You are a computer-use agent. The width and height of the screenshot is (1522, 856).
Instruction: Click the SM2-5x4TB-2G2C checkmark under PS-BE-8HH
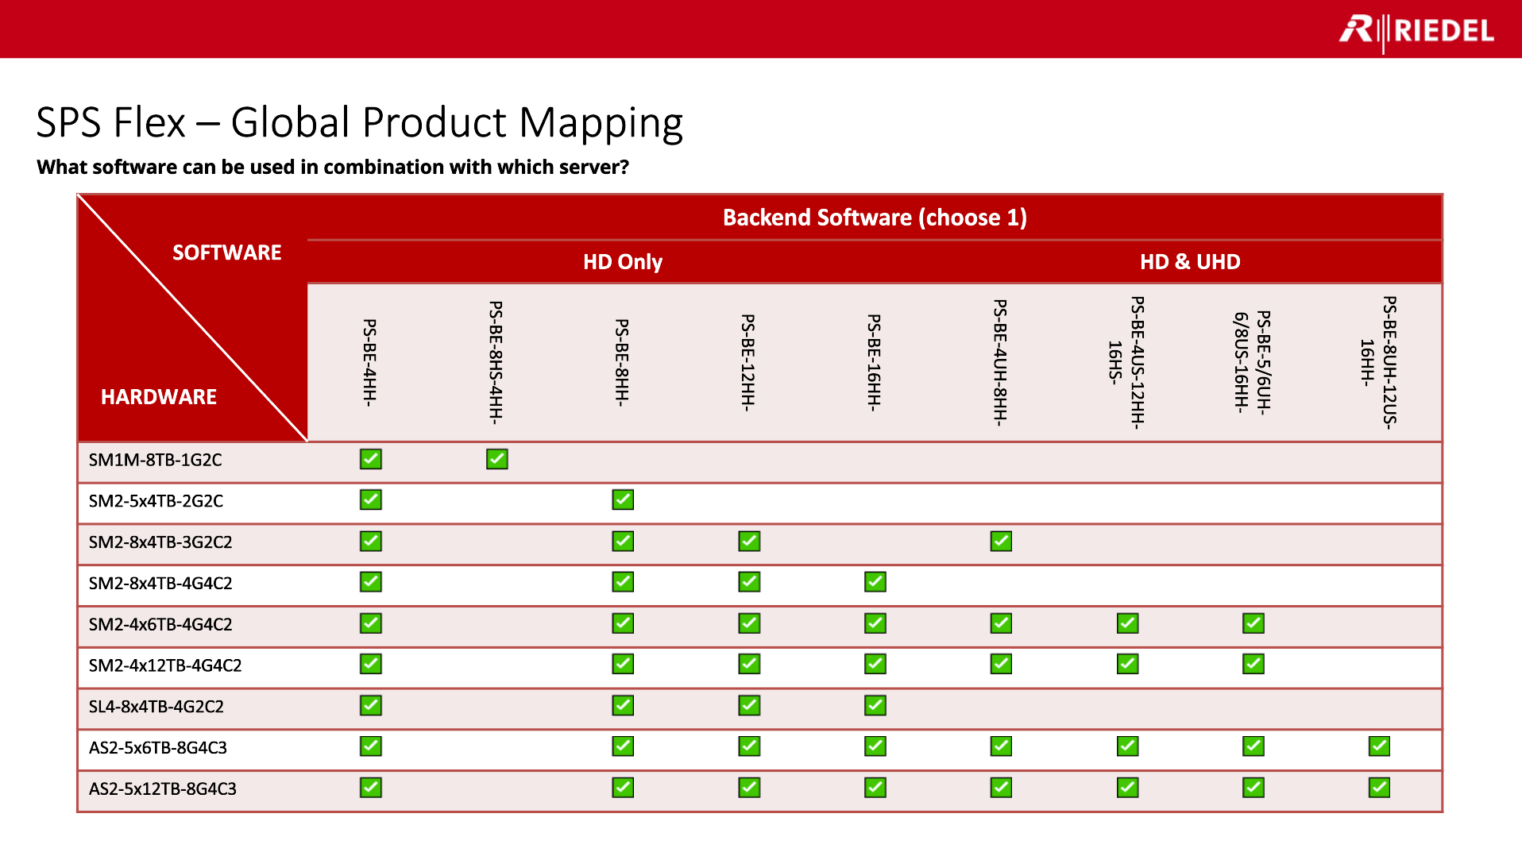pyautogui.click(x=623, y=499)
